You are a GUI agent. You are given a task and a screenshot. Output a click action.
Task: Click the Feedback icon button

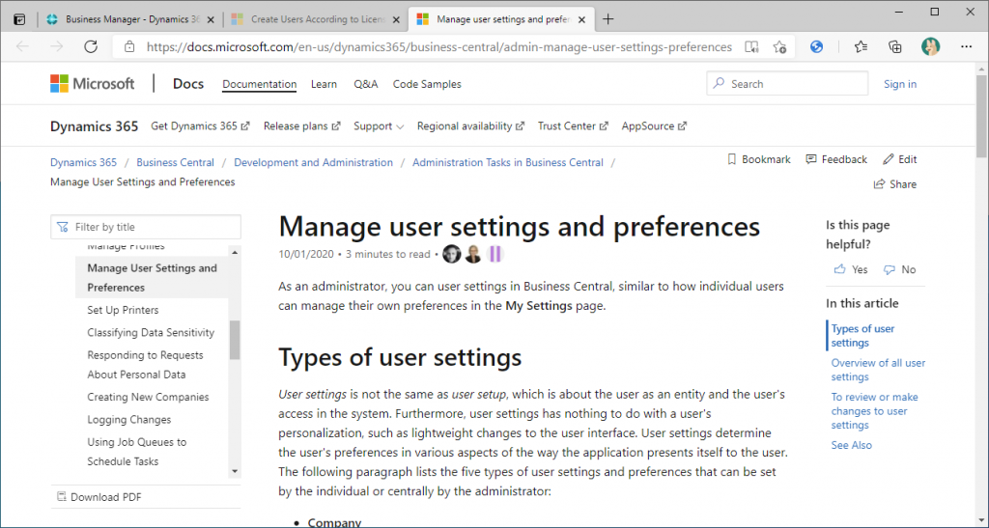(811, 159)
